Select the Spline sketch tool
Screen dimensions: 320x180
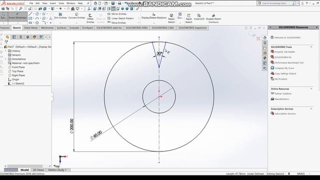tap(43, 14)
